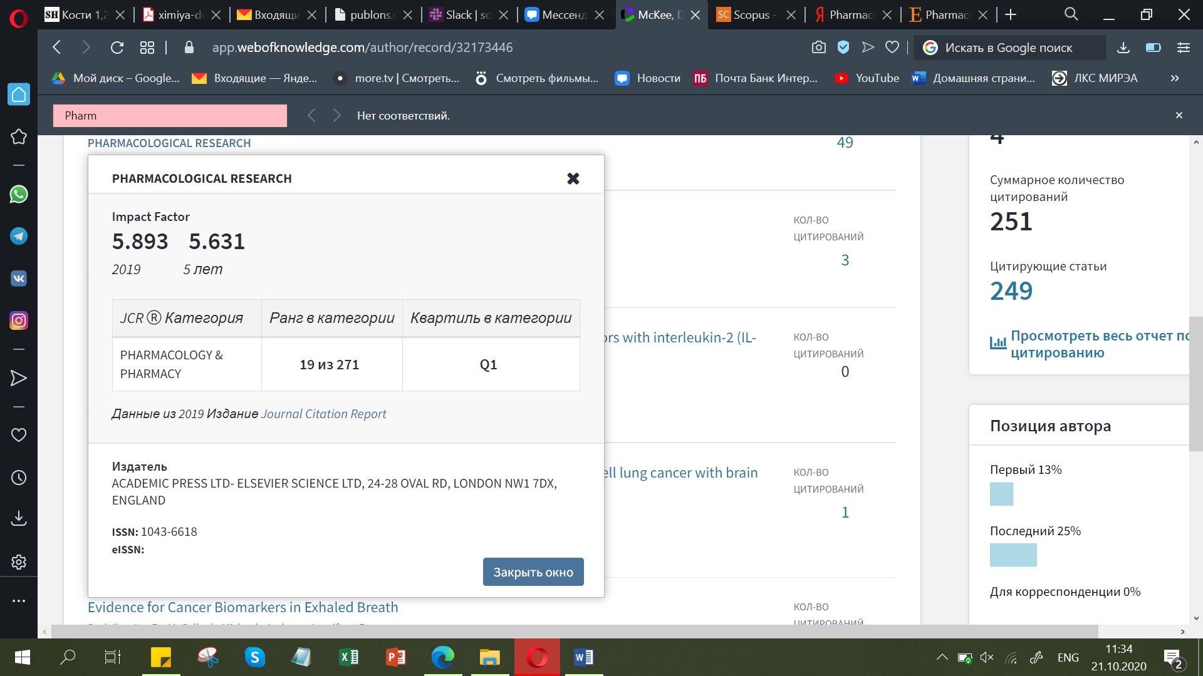Screen dimensions: 1203x676
Task: Open WhatsApp in the Opera sidebar
Action: 19,195
